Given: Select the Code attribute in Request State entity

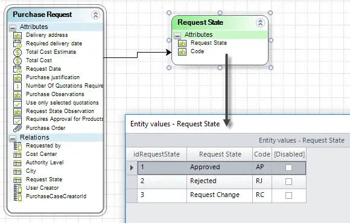Looking at the screenshot, I should coord(197,51).
